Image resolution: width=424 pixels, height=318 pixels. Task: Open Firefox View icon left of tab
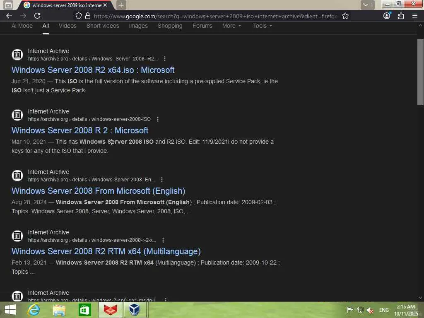[8, 5]
